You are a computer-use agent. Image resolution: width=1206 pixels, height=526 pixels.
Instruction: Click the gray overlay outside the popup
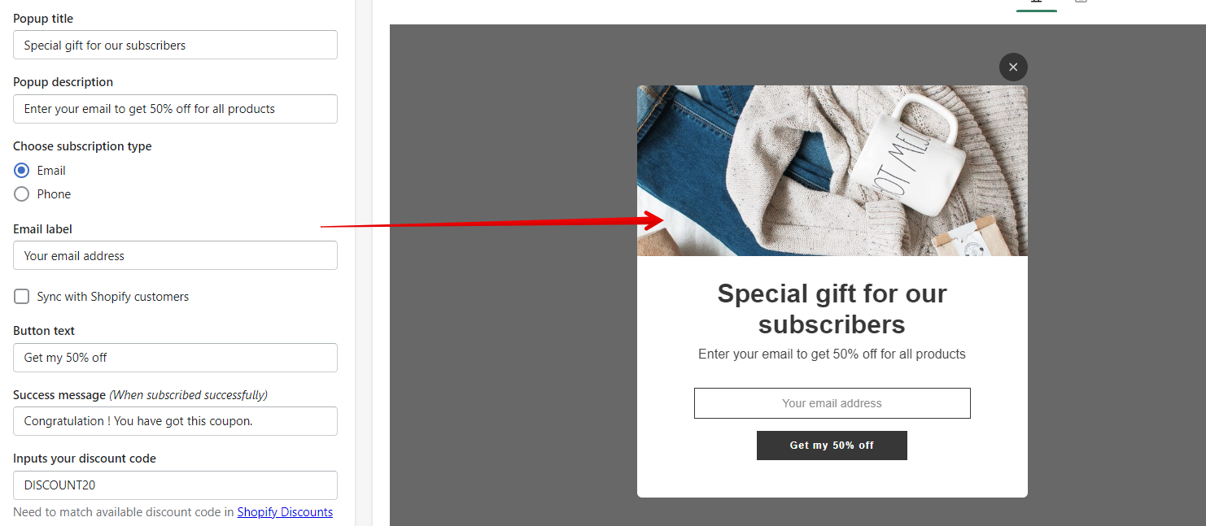(x=513, y=325)
